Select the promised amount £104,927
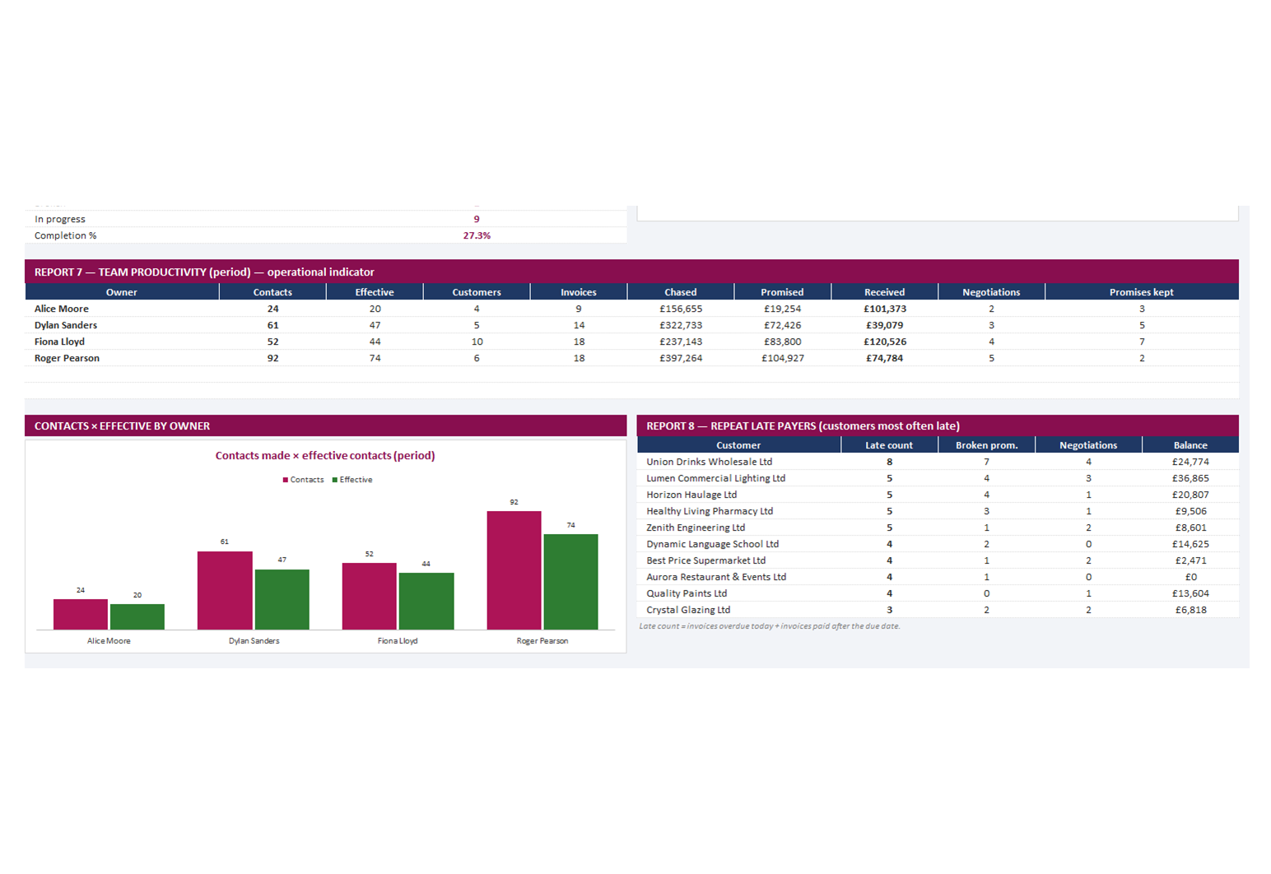 pyautogui.click(x=783, y=358)
